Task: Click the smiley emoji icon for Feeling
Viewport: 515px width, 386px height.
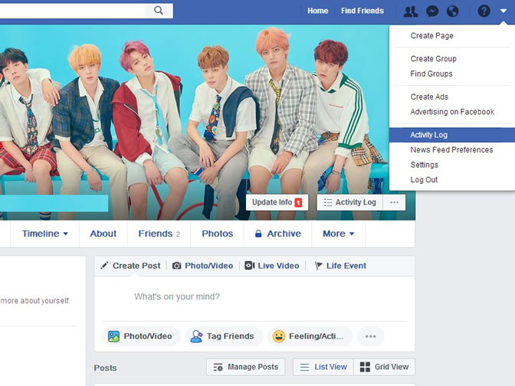Action: (279, 336)
